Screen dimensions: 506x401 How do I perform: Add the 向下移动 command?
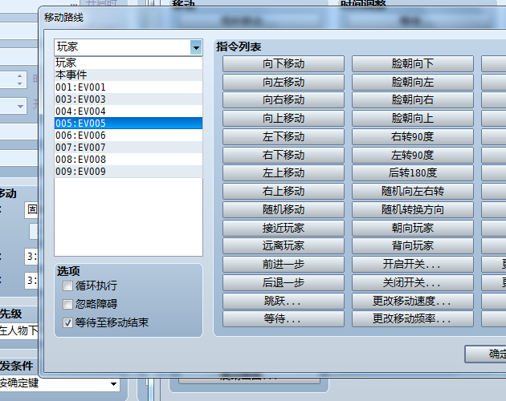284,64
